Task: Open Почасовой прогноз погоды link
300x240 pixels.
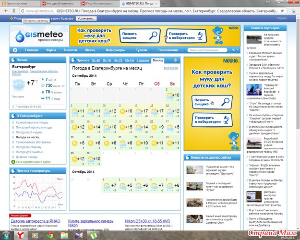Action: (x=34, y=128)
